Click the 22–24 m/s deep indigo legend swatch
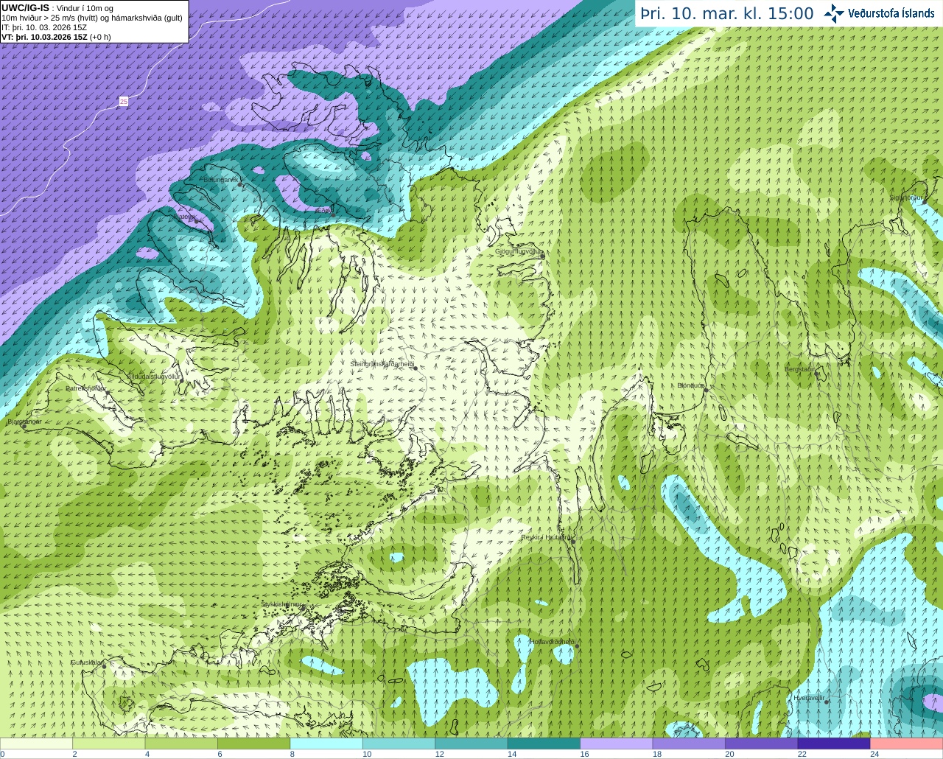 click(834, 743)
